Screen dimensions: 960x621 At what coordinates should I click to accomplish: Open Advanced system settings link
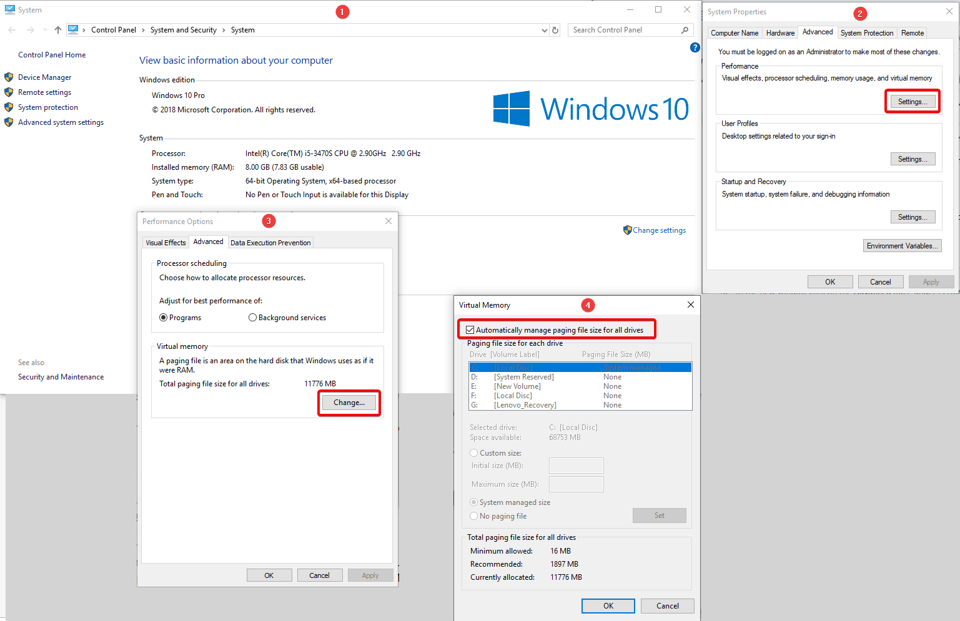point(61,122)
